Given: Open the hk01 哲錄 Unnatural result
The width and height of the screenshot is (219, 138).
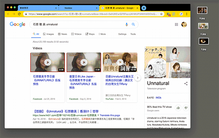Looking at the screenshot, I should (66, 111).
